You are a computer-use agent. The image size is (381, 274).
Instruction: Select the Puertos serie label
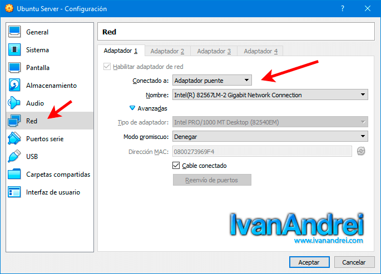point(44,138)
